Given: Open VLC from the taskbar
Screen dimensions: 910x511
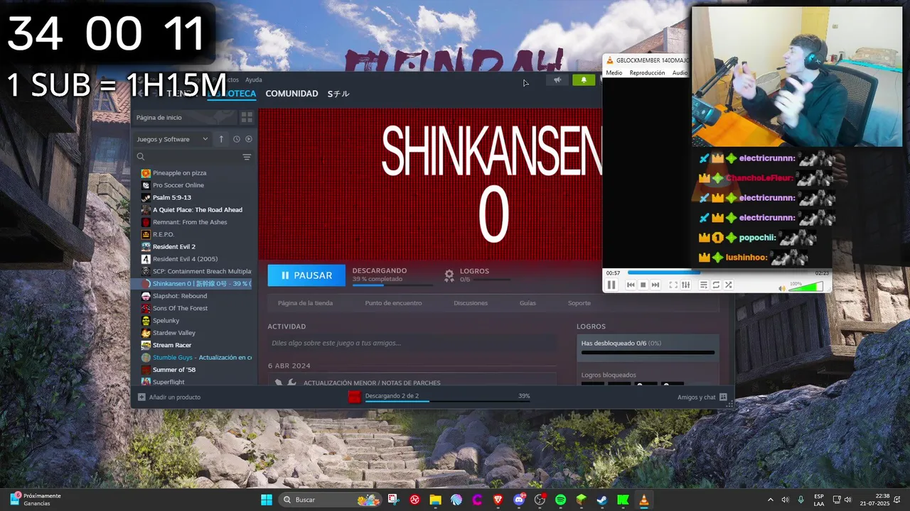Looking at the screenshot, I should tap(643, 500).
